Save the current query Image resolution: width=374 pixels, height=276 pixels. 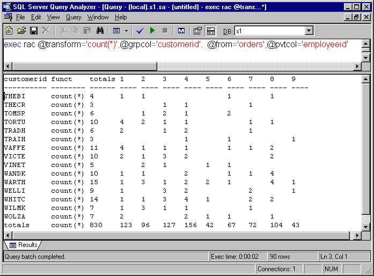click(34, 31)
